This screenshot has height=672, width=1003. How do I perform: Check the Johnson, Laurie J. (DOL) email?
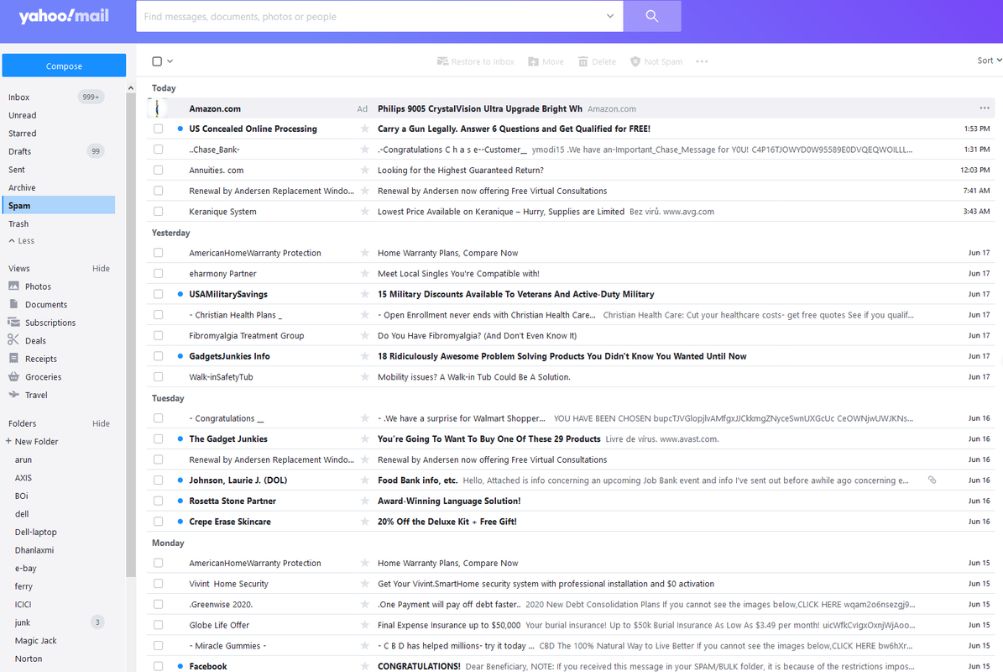(x=158, y=480)
